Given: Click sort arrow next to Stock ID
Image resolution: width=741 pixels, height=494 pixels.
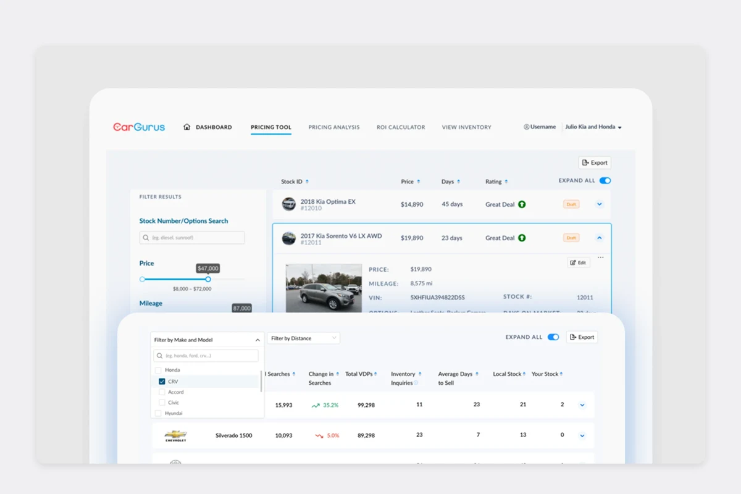Looking at the screenshot, I should click(x=307, y=182).
